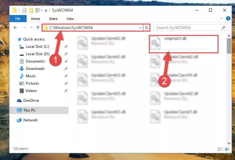Open Local Disk (D:) in the sidebar
Image resolution: width=235 pixels, height=160 pixels.
(x=35, y=54)
